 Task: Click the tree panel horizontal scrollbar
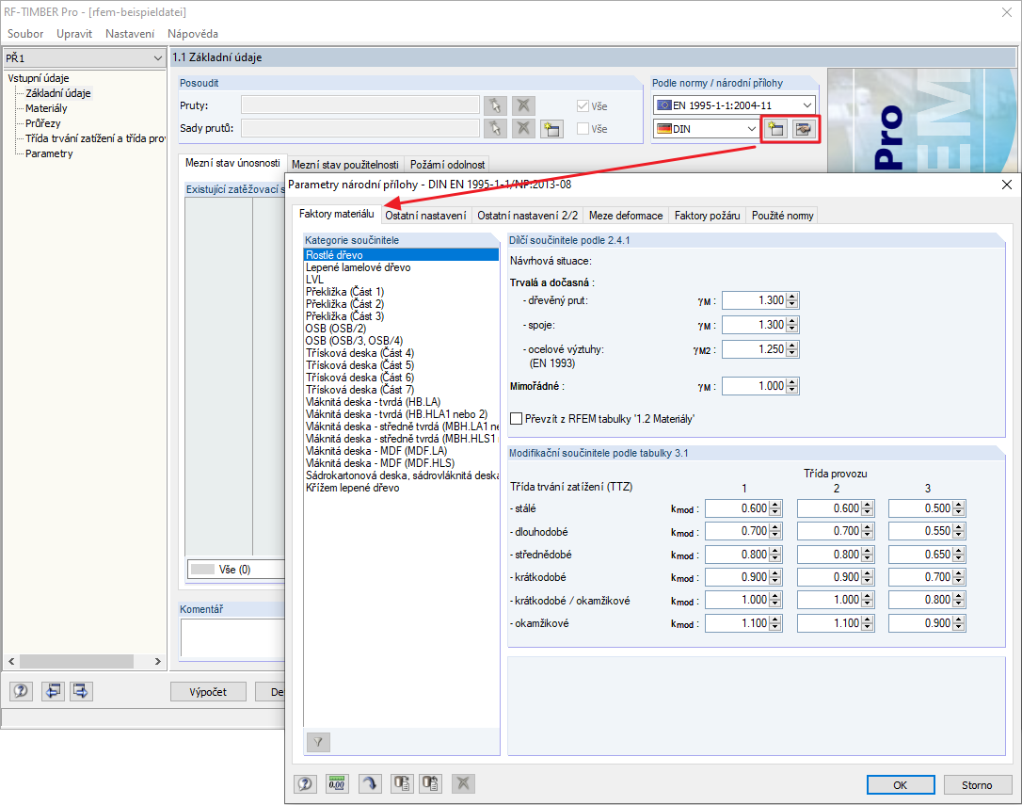[x=85, y=662]
